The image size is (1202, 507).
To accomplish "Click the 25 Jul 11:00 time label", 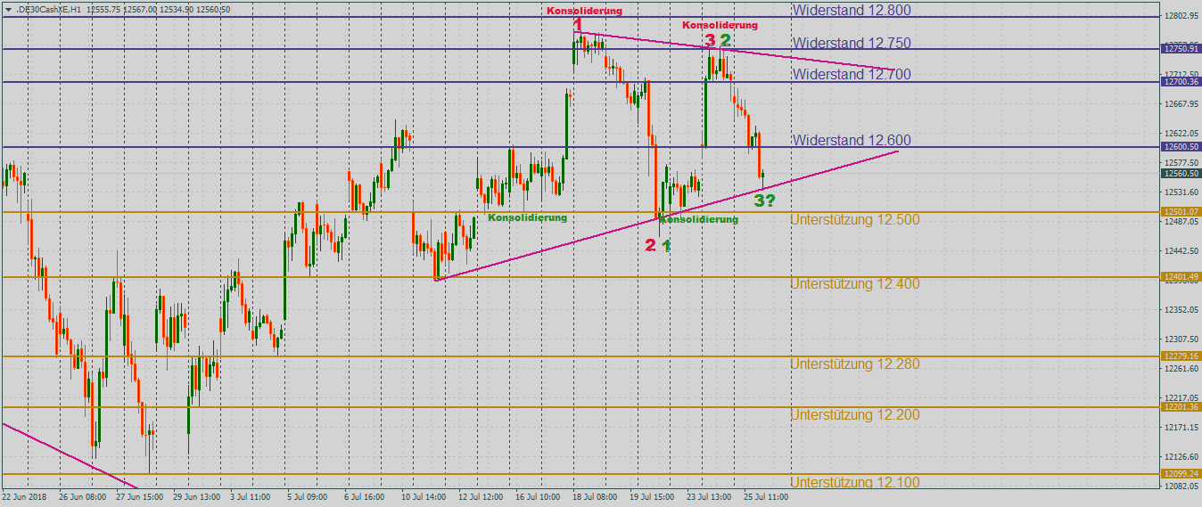I will (767, 497).
